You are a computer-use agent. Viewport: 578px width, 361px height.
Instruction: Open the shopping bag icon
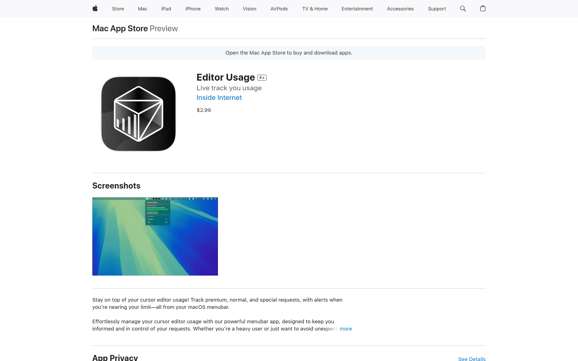pos(483,8)
